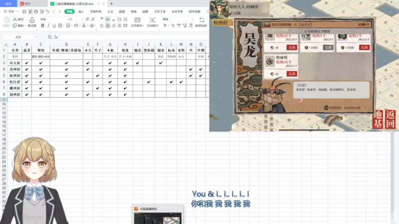Click the coarse hemp rope item icon

tap(269, 61)
